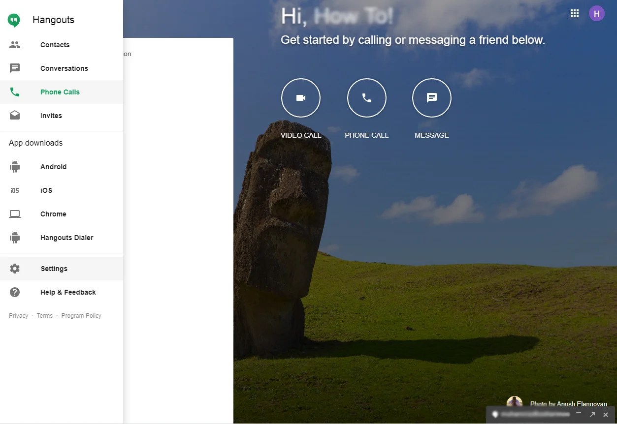Viewport: 617px width, 424px height.
Task: Open Conversations via the speech bubble icon
Action: [x=14, y=68]
